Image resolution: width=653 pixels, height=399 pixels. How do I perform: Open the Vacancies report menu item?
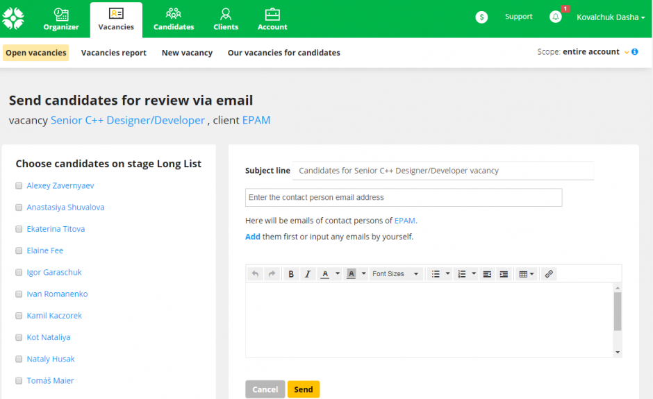coord(114,53)
